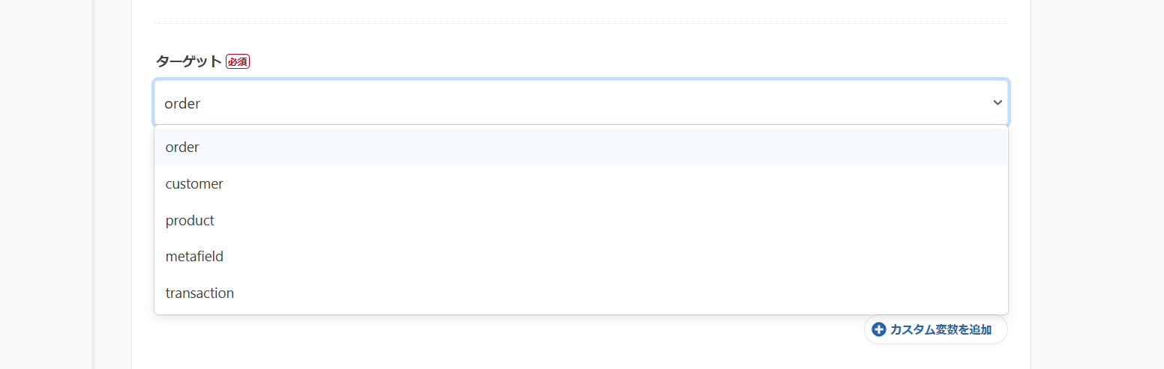The image size is (1164, 369).
Task: Choose metafield as the target
Action: tap(581, 257)
